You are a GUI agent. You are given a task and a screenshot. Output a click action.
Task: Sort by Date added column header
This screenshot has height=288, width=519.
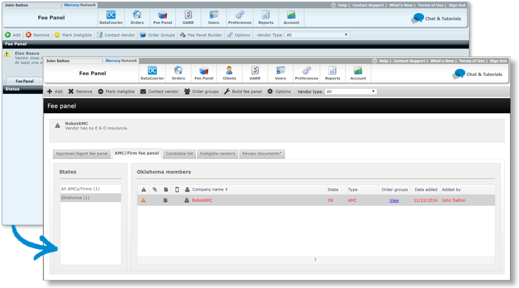coord(426,190)
